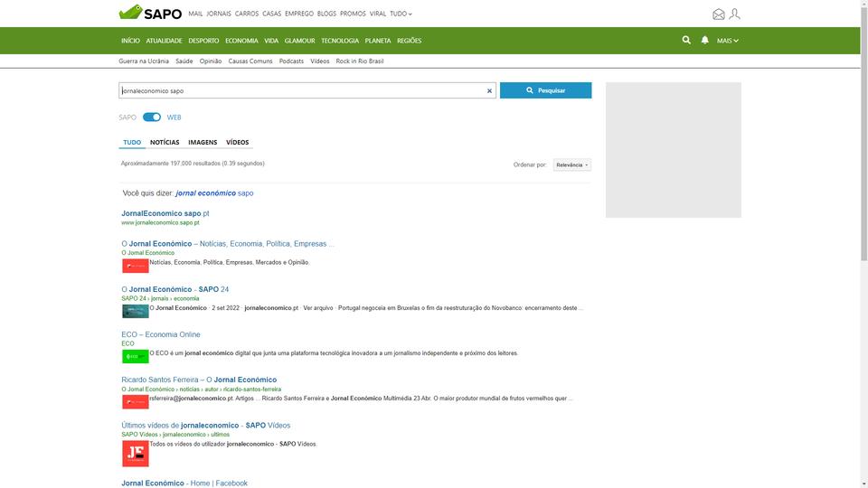This screenshot has height=488, width=868.
Task: Open Guerra na Ucrânia topic link
Action: click(x=144, y=61)
